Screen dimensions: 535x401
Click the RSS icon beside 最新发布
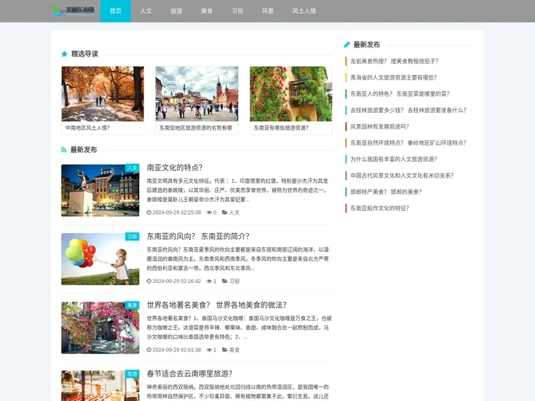tap(64, 150)
